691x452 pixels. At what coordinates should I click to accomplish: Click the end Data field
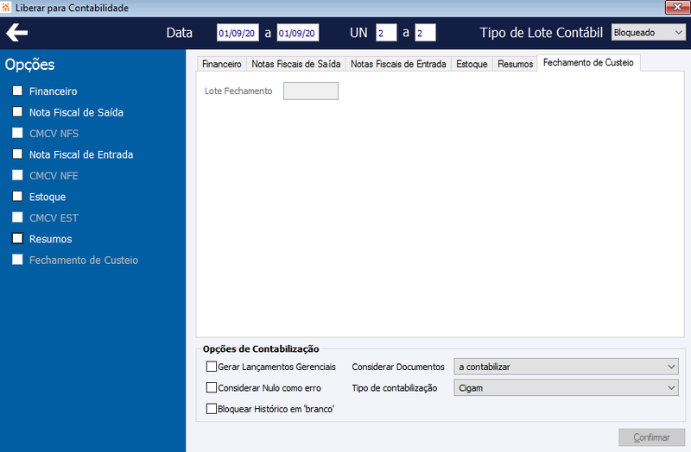click(x=297, y=33)
